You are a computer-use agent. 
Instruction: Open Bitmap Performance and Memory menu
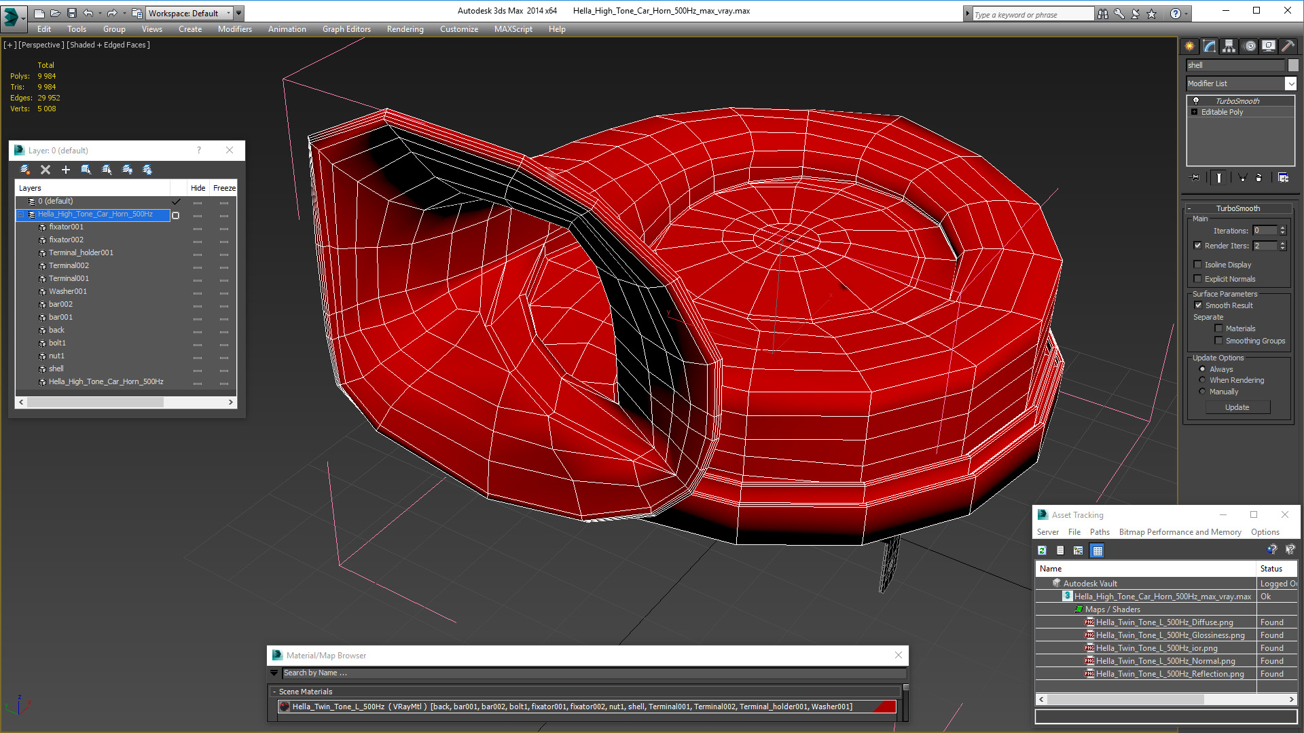1180,532
